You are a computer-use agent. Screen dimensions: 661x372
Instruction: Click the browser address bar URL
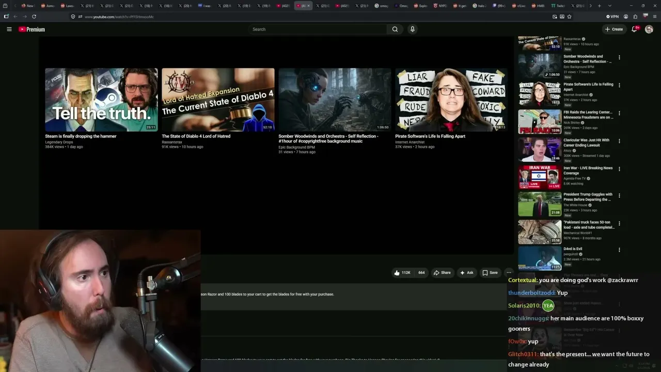(x=119, y=17)
